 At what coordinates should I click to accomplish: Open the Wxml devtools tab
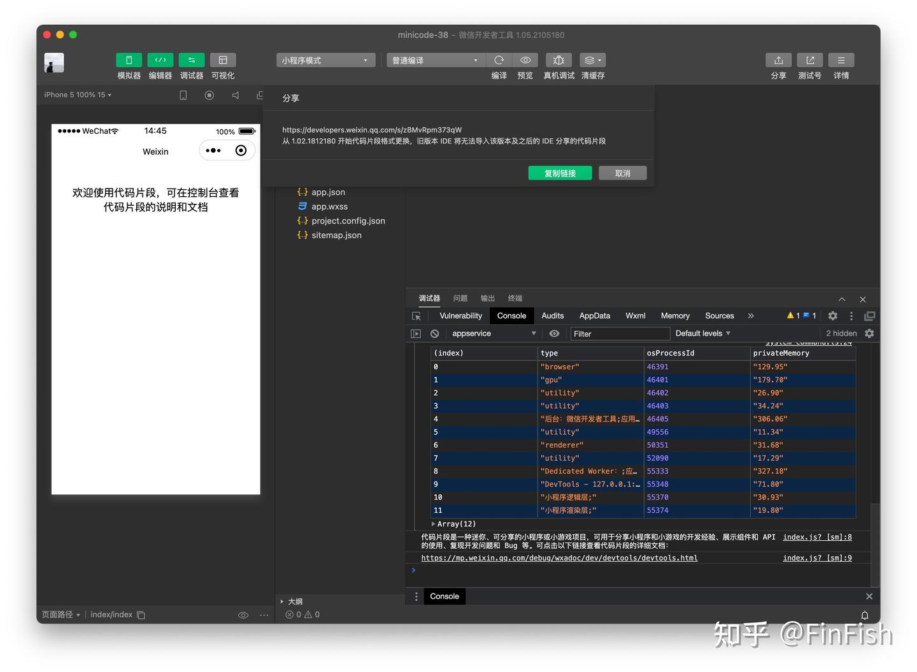click(x=636, y=316)
